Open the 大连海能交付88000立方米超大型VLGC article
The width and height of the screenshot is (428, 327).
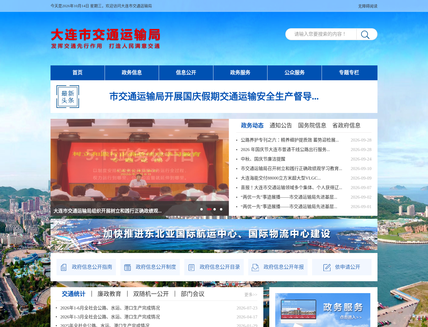coord(281,178)
